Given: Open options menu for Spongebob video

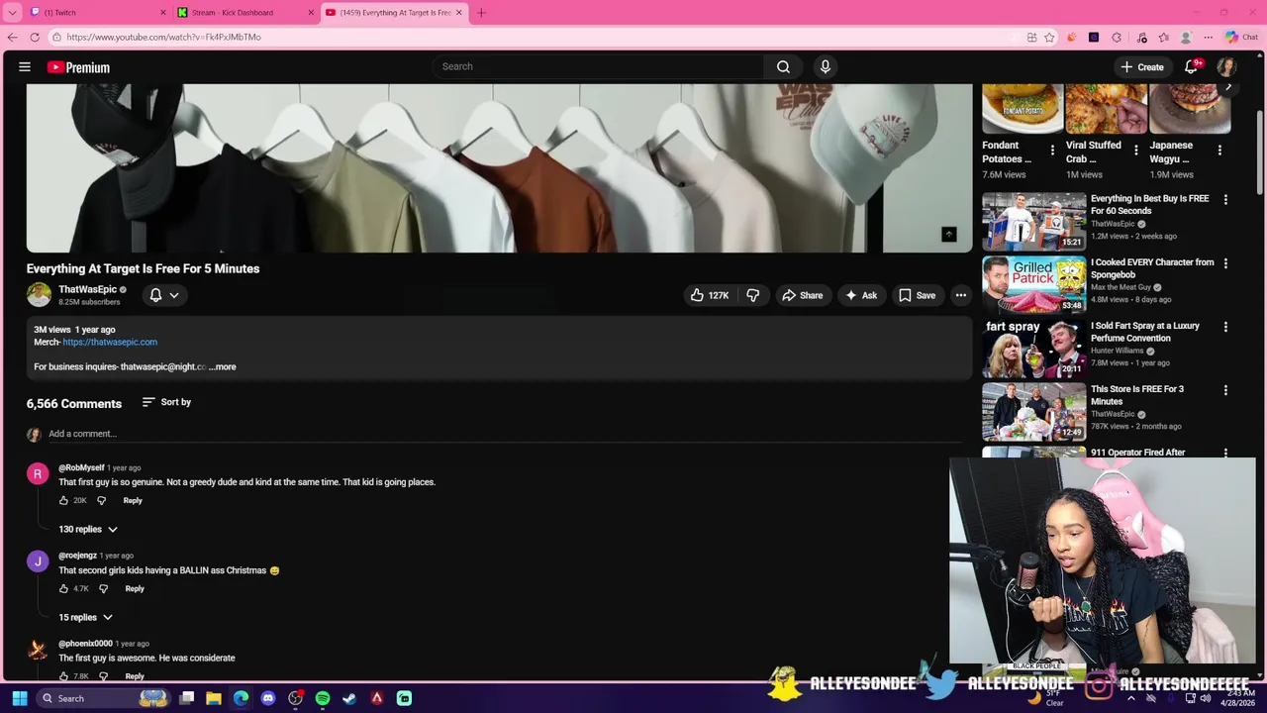Looking at the screenshot, I should (1225, 263).
